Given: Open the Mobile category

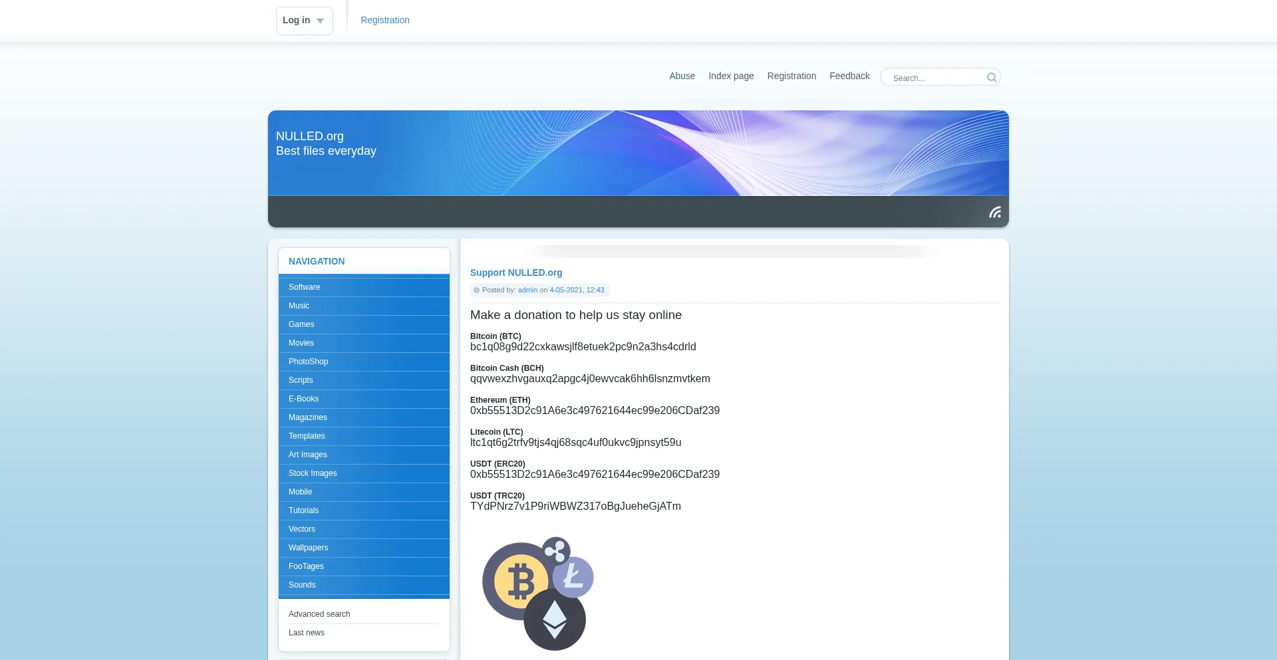Looking at the screenshot, I should pos(364,492).
